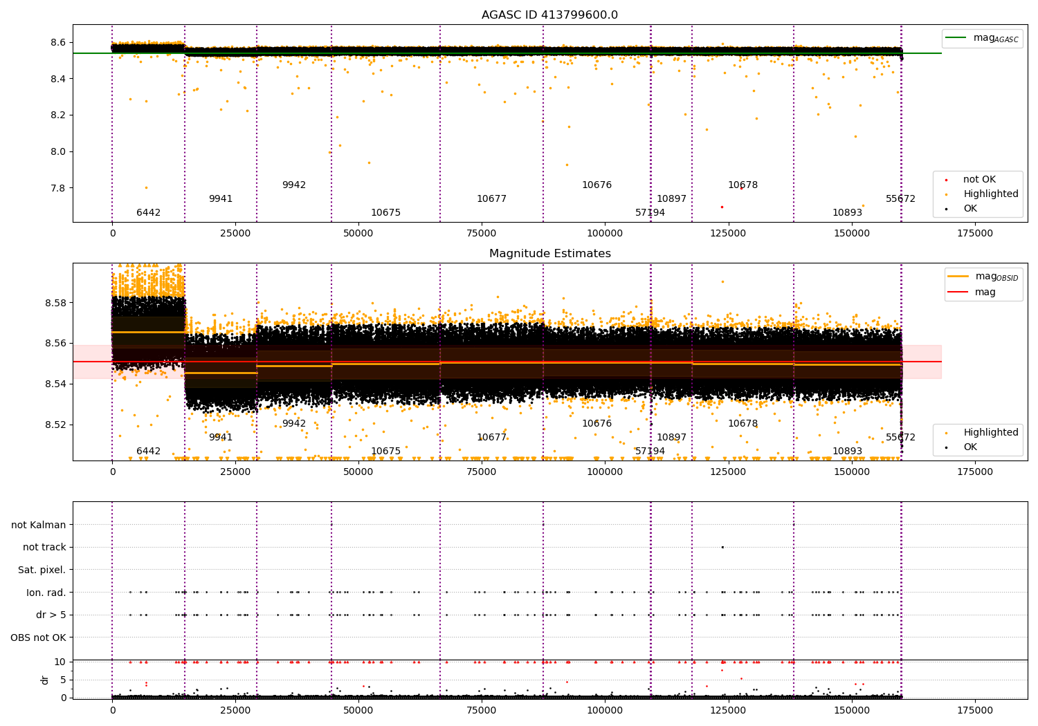
Task: Click obsid label 10676 in top plot
Action: [x=597, y=185]
